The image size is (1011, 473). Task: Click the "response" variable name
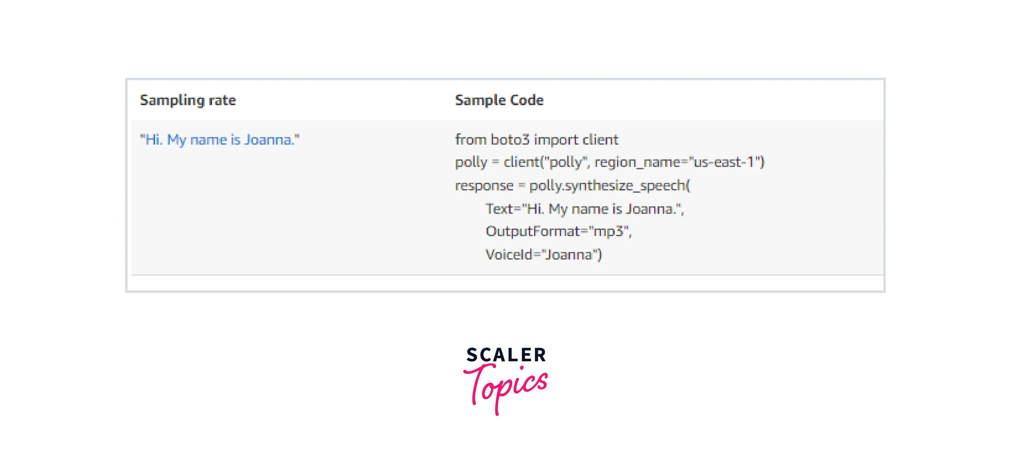(484, 185)
